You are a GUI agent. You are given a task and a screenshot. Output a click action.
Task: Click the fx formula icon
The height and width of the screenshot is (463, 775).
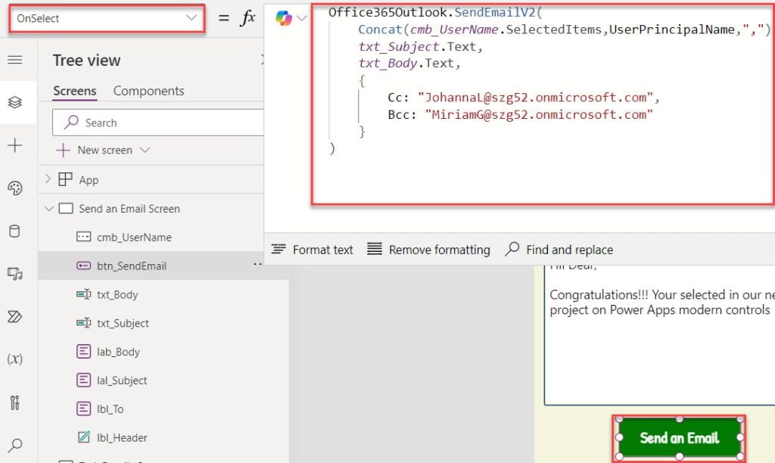coord(247,18)
